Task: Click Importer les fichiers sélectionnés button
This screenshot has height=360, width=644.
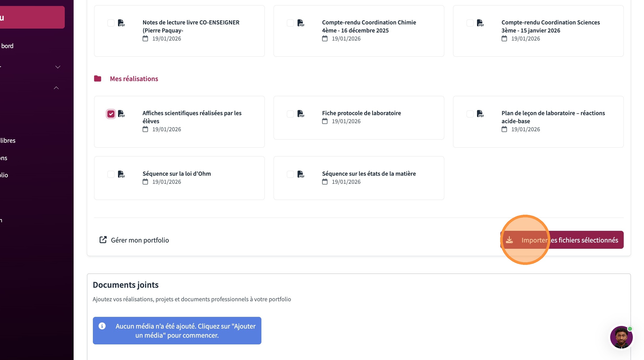Action: click(562, 240)
